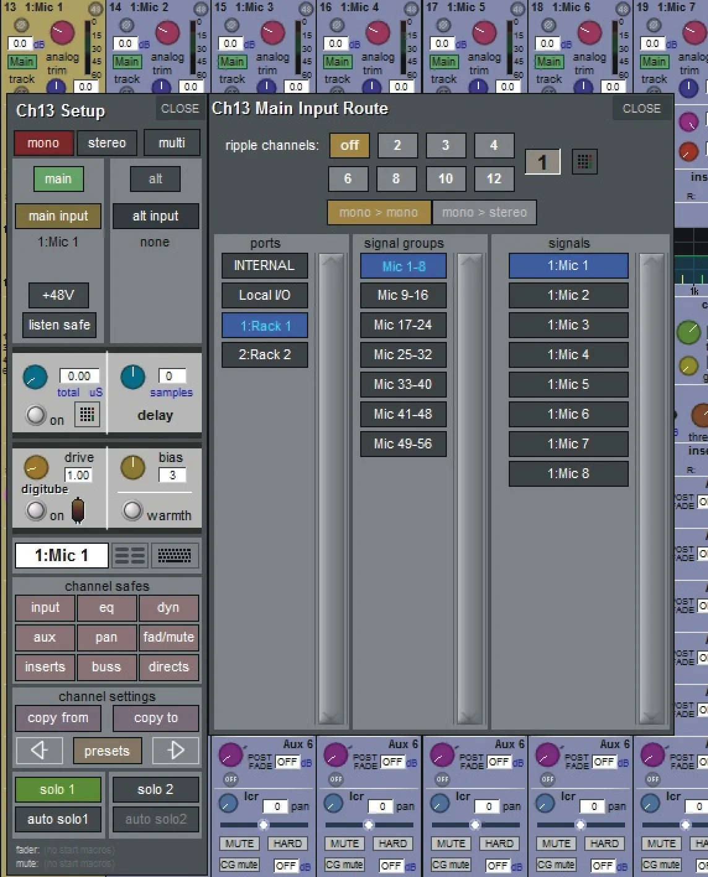Screen dimensions: 708x877
Task: Click the ports list scrollbar
Action: [332, 489]
